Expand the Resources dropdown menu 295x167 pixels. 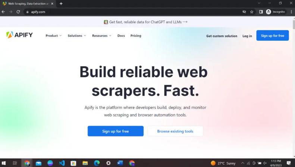[x=101, y=35]
